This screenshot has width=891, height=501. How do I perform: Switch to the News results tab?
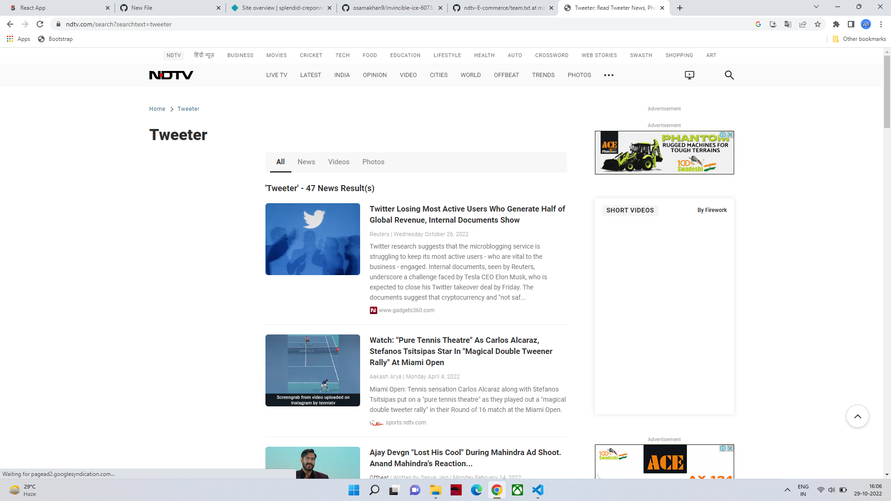click(306, 162)
